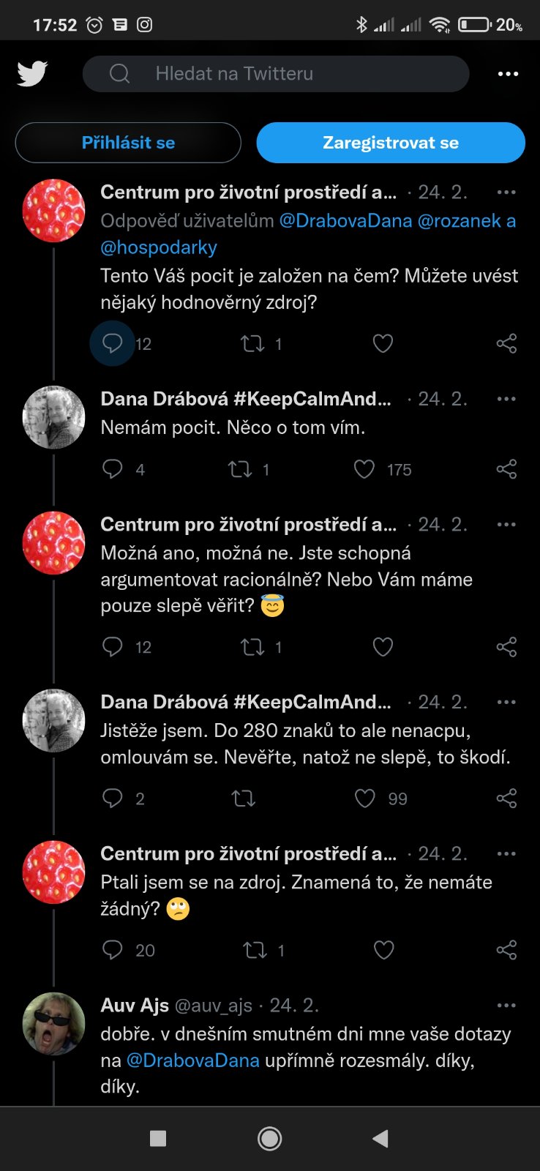Tap the Android home navigation button
Viewport: 540px width, 1171px height.
click(269, 1138)
